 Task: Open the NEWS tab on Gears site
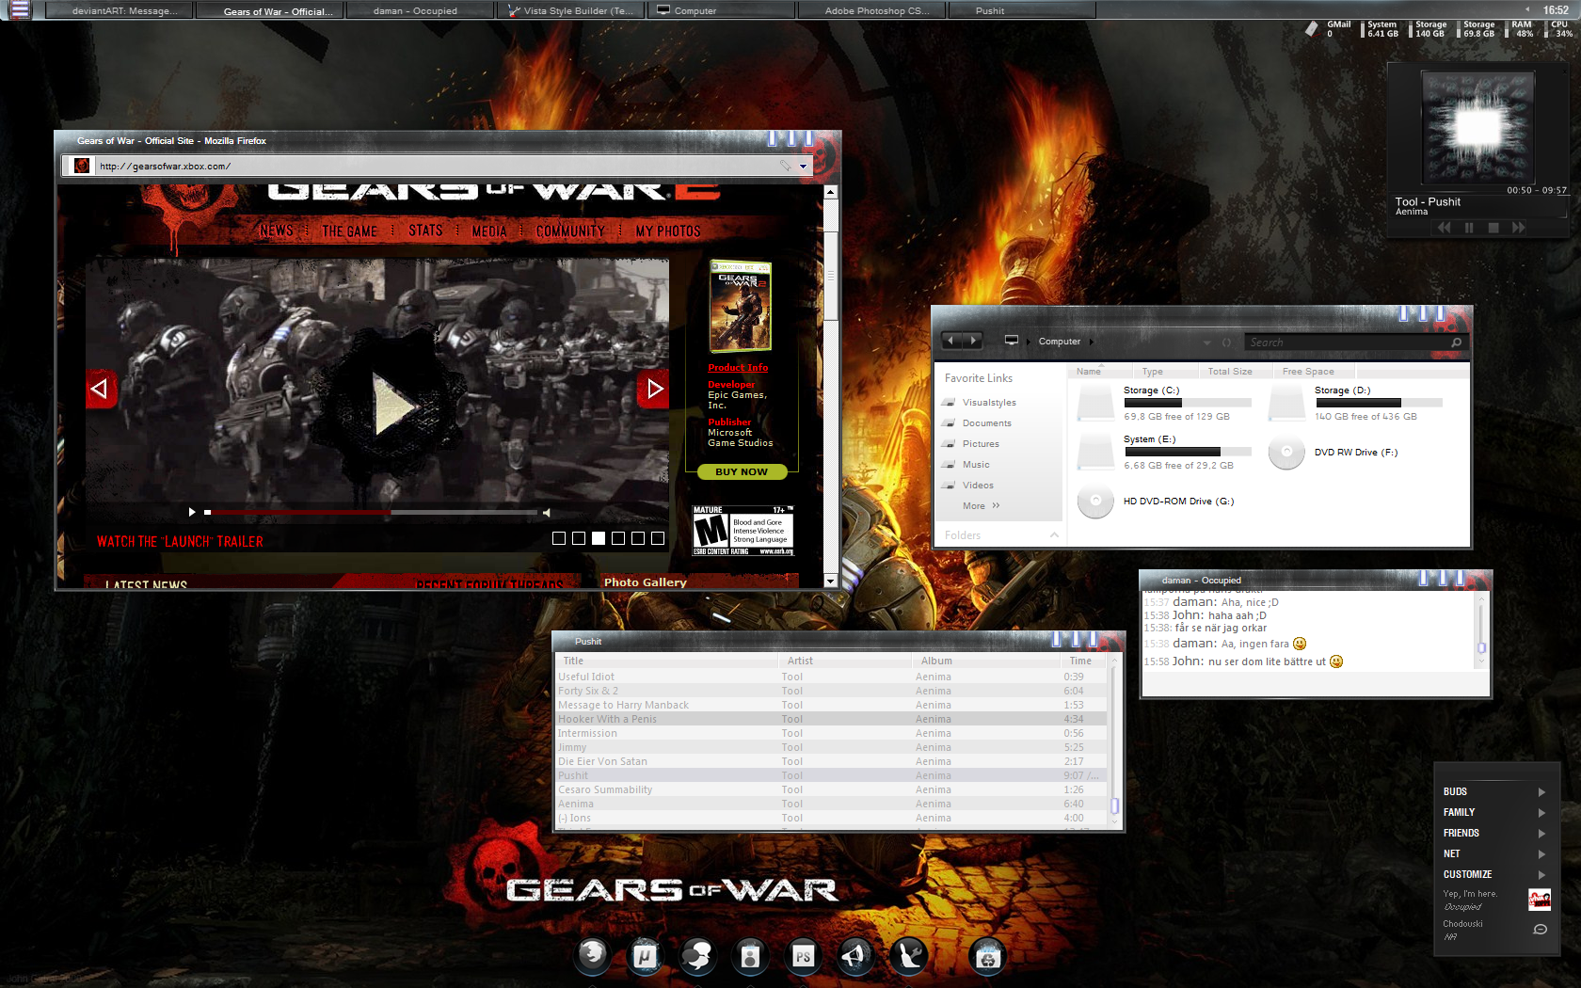point(277,231)
